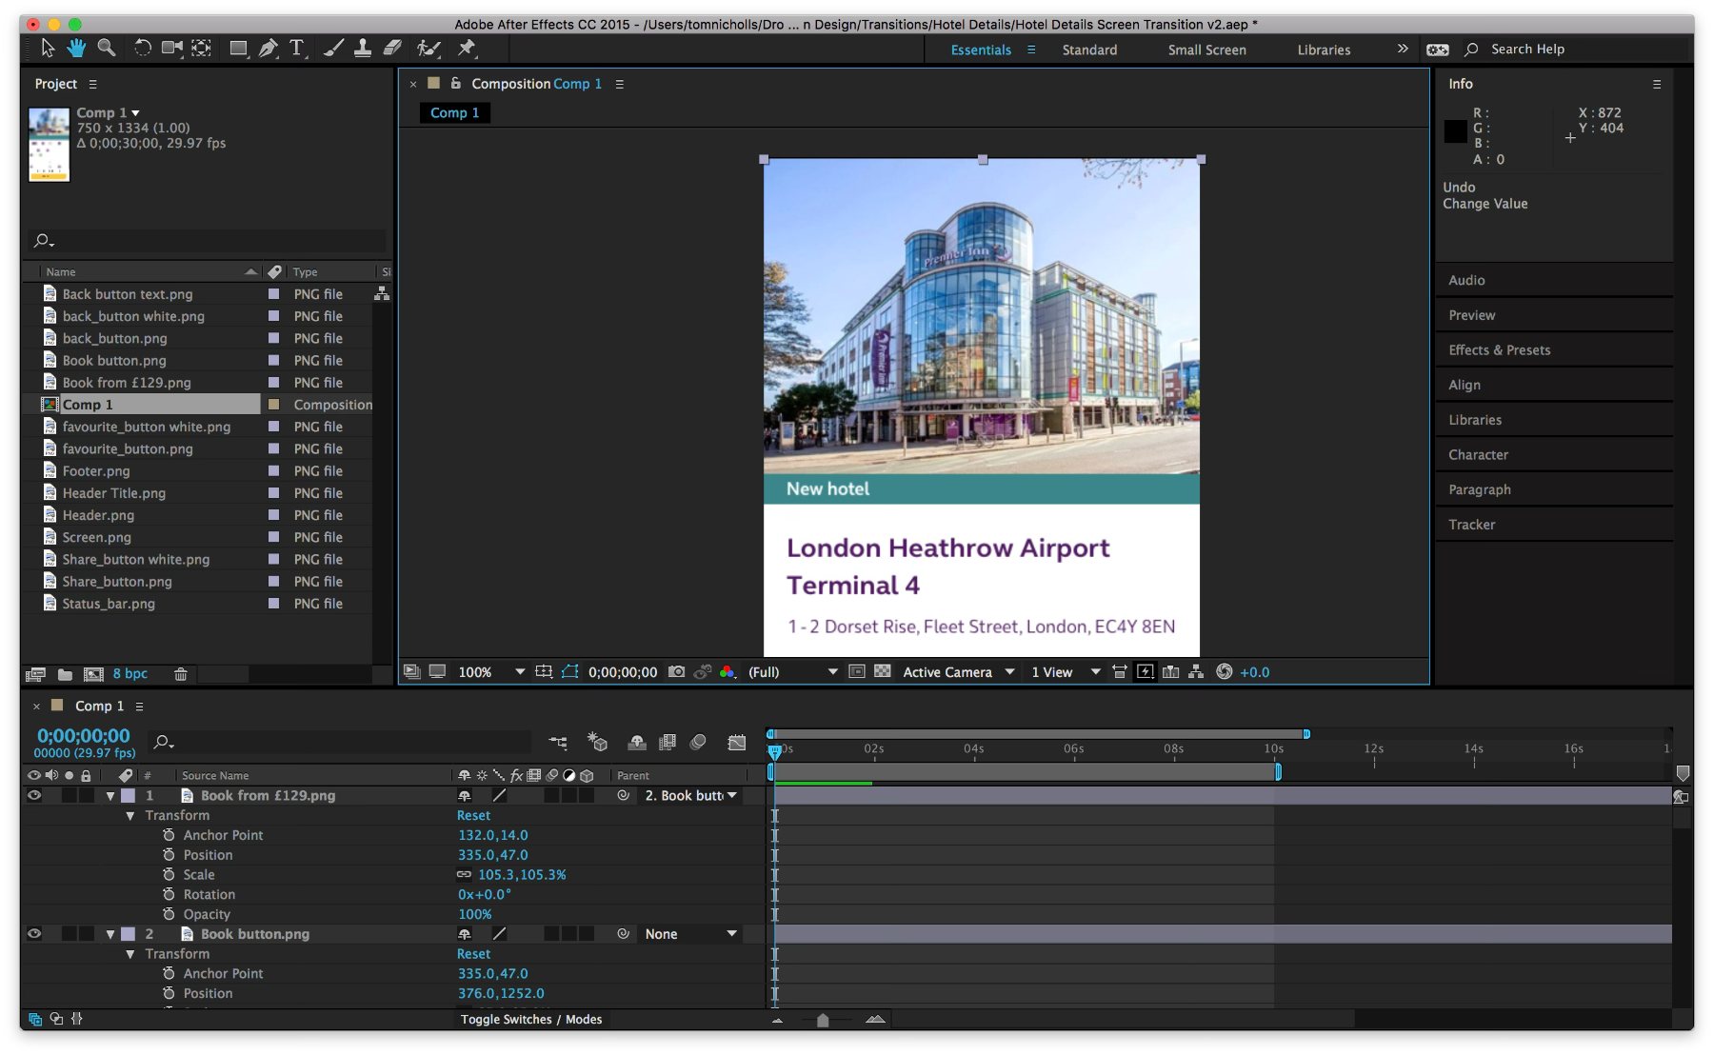Image resolution: width=1714 pixels, height=1055 pixels.
Task: Open the timeline composition mini-flowchart icon
Action: pyautogui.click(x=558, y=742)
